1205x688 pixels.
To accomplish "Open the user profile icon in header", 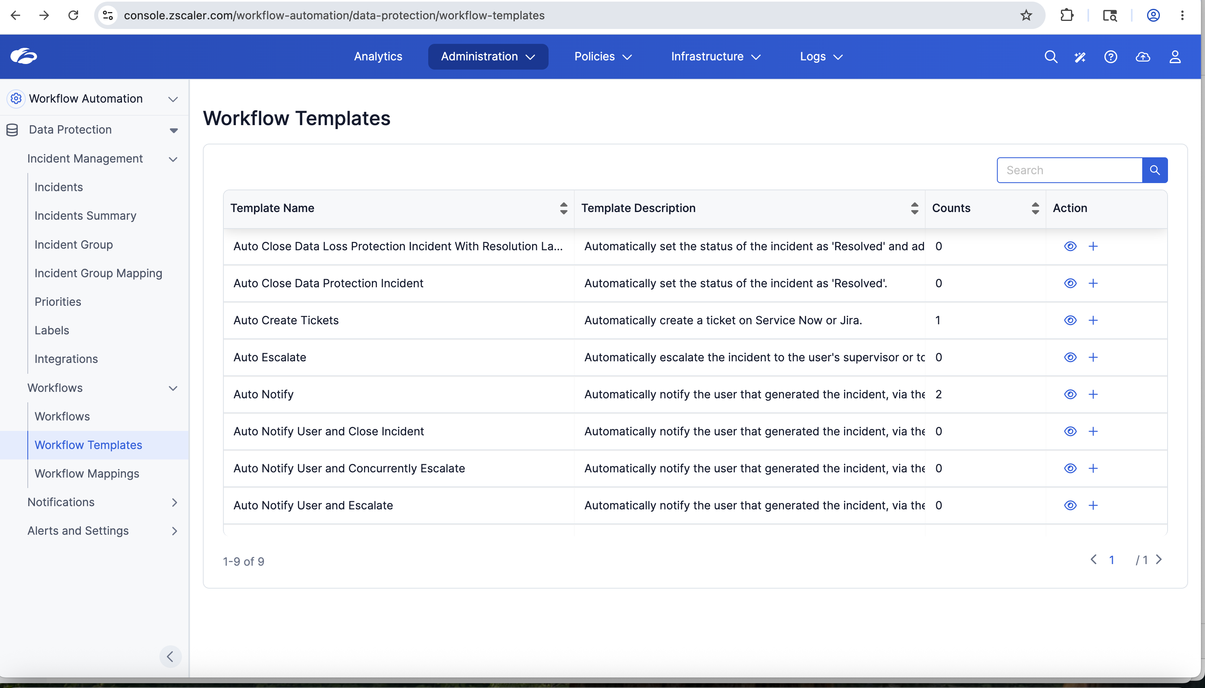I will 1175,57.
